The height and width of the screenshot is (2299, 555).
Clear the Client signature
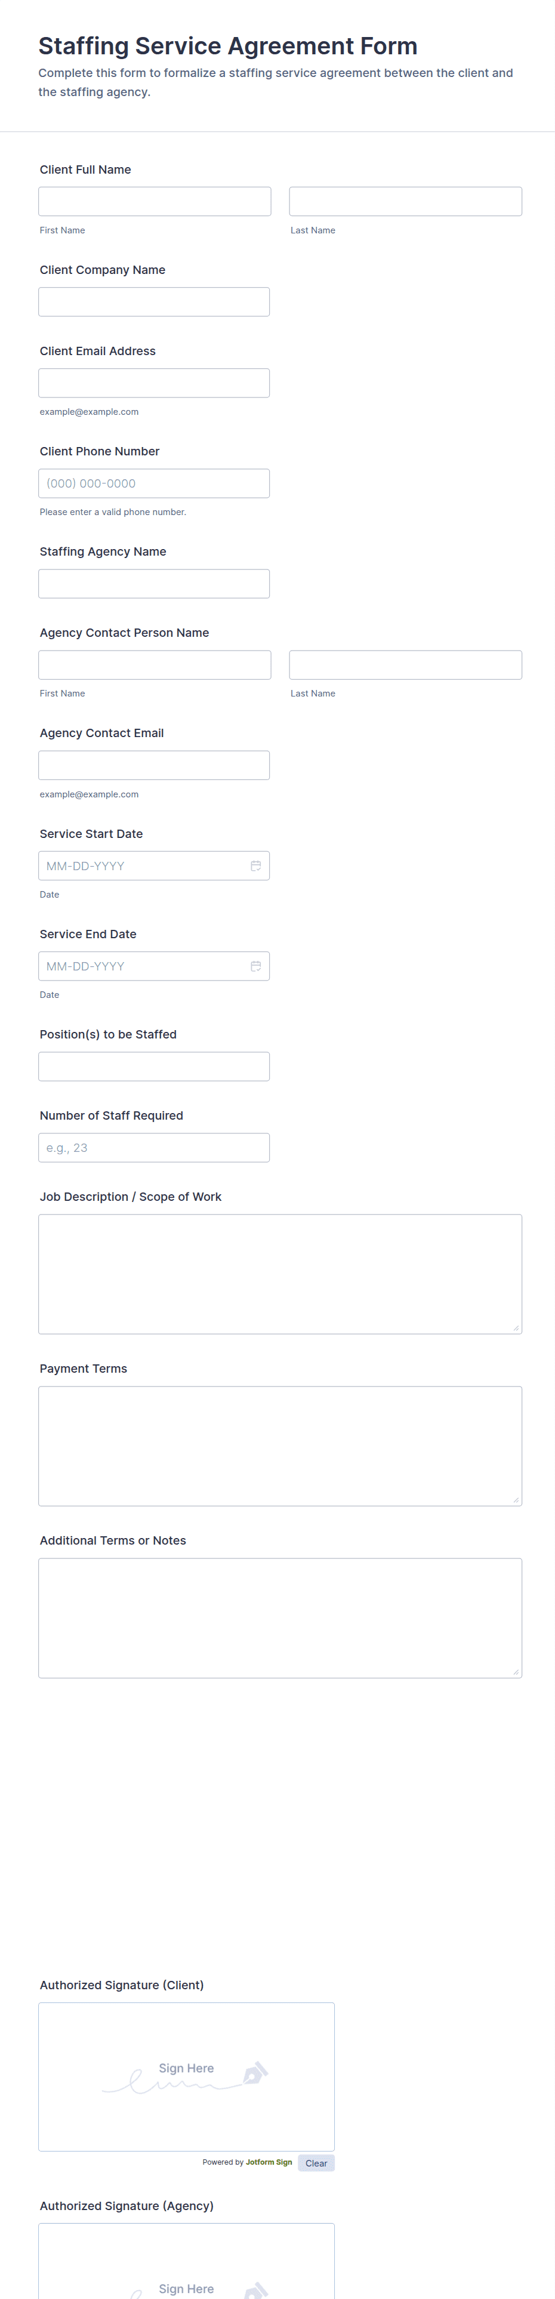[316, 2162]
